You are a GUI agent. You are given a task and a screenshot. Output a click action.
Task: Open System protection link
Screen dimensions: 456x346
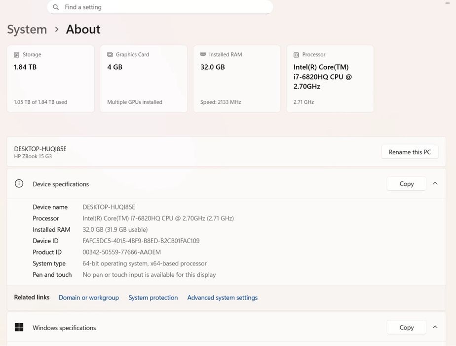click(x=153, y=298)
